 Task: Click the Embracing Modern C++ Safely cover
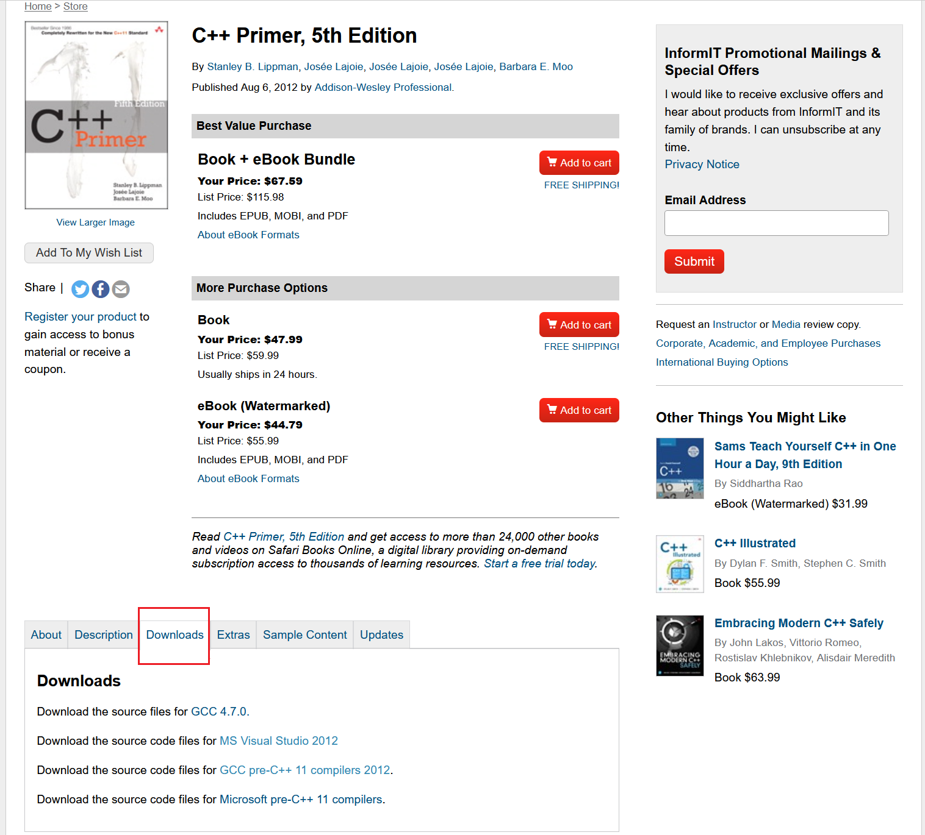pyautogui.click(x=680, y=645)
